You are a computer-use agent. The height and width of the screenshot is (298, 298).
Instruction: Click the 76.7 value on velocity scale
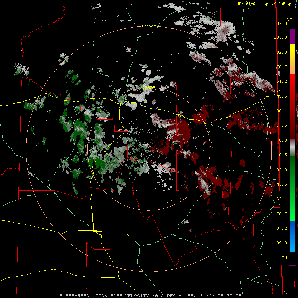(x=282, y=67)
